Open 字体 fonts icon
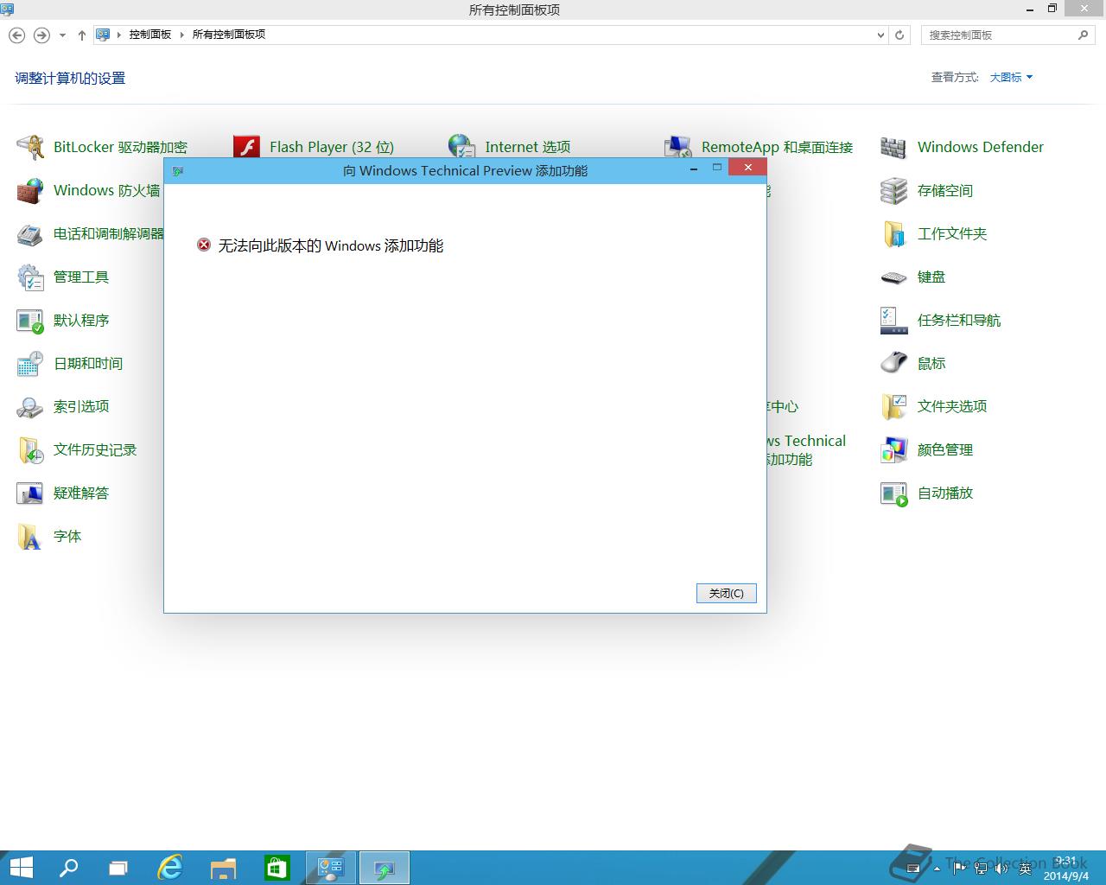 [x=30, y=536]
